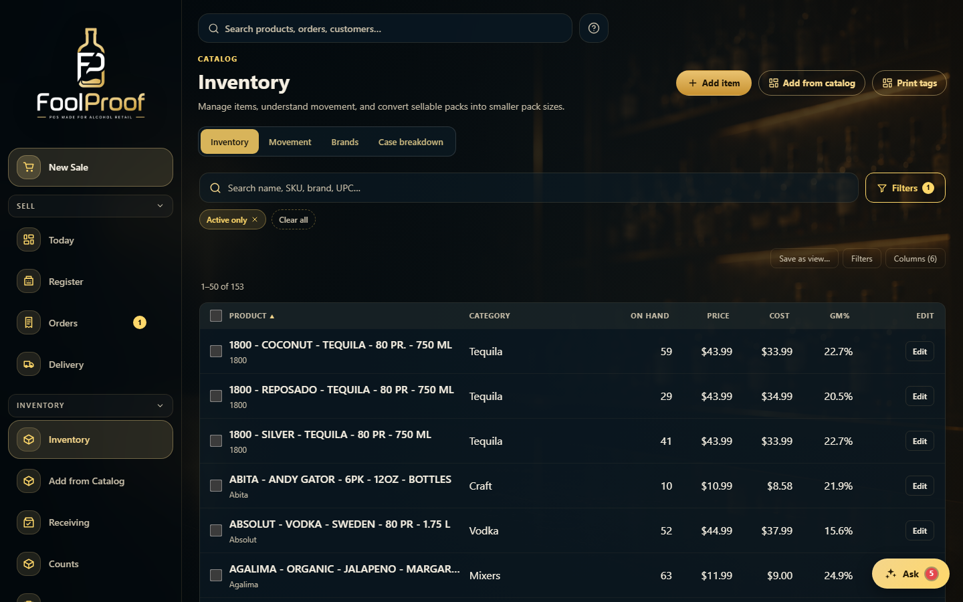
Task: Sort by the GM% column header
Action: (839, 316)
